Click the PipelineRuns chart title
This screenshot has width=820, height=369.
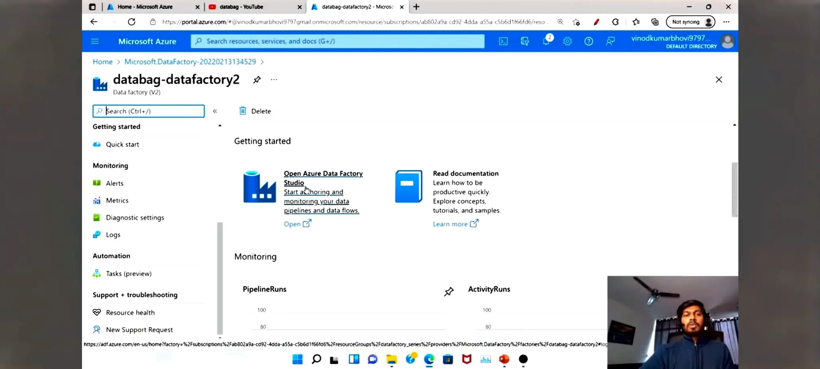(265, 289)
